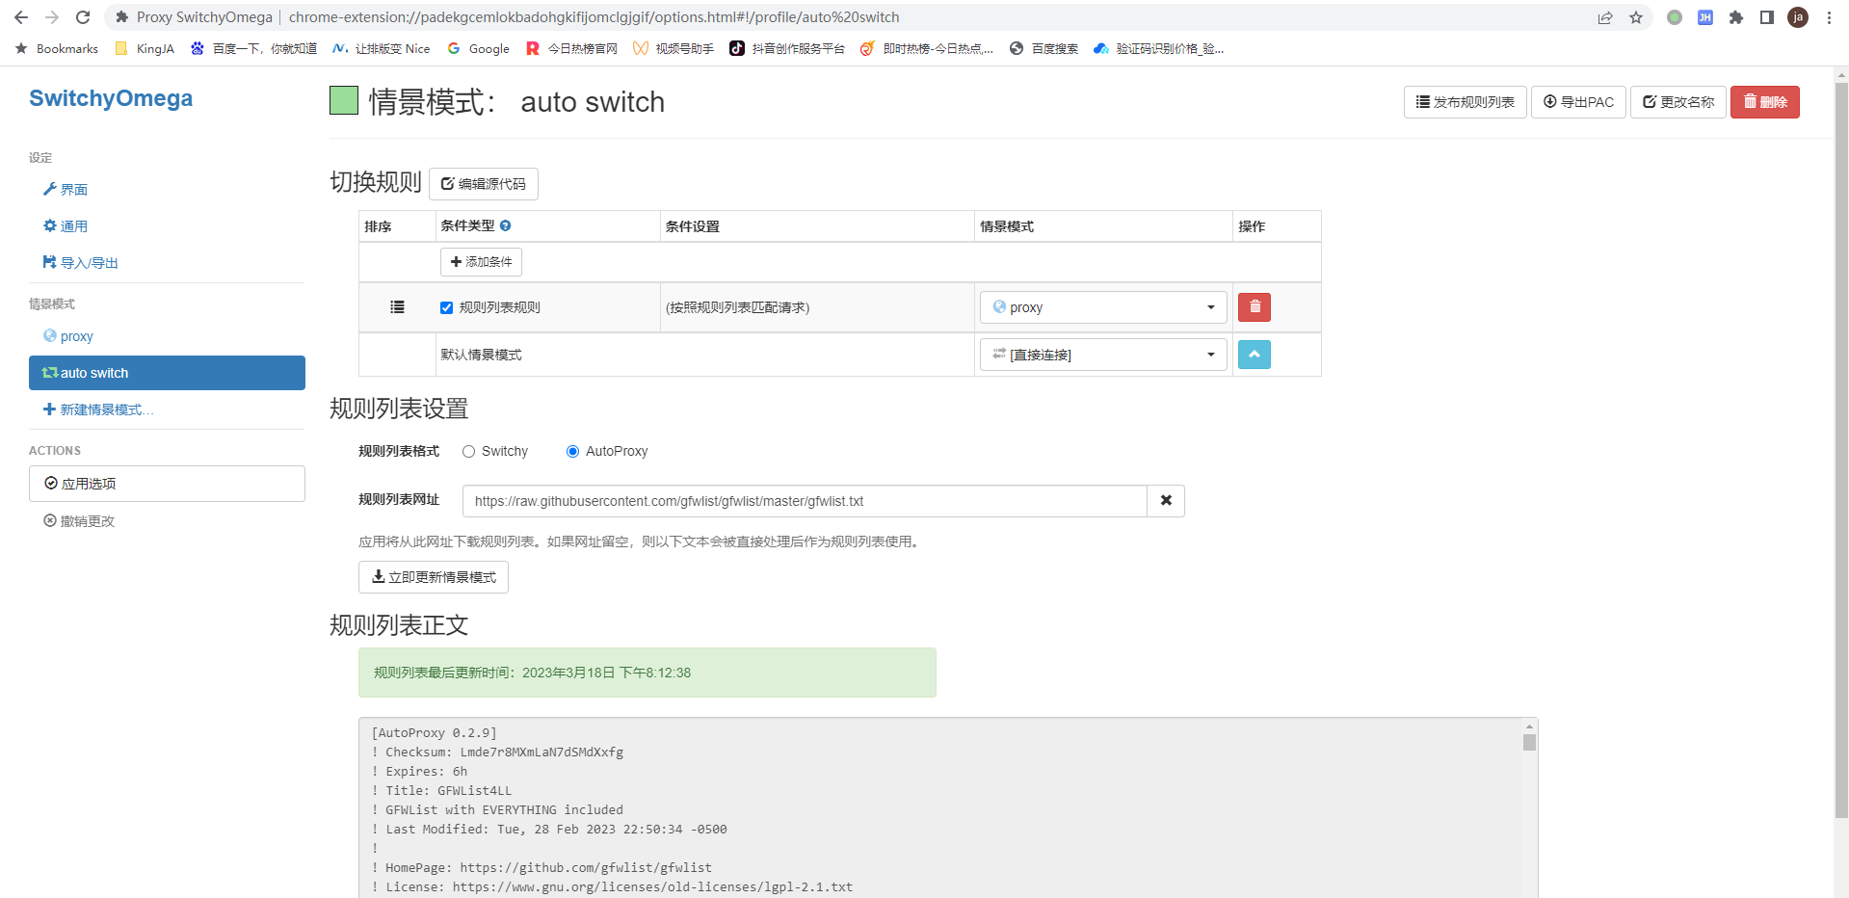Toggle the 规则列表规则 checkbox

(x=447, y=308)
